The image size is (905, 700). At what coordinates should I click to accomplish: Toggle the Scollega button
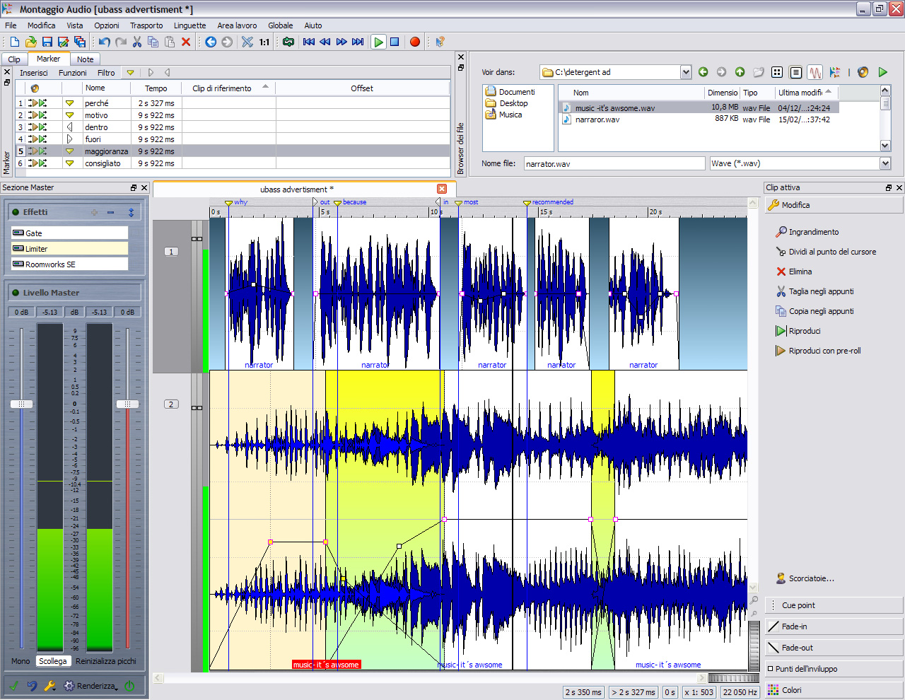53,661
